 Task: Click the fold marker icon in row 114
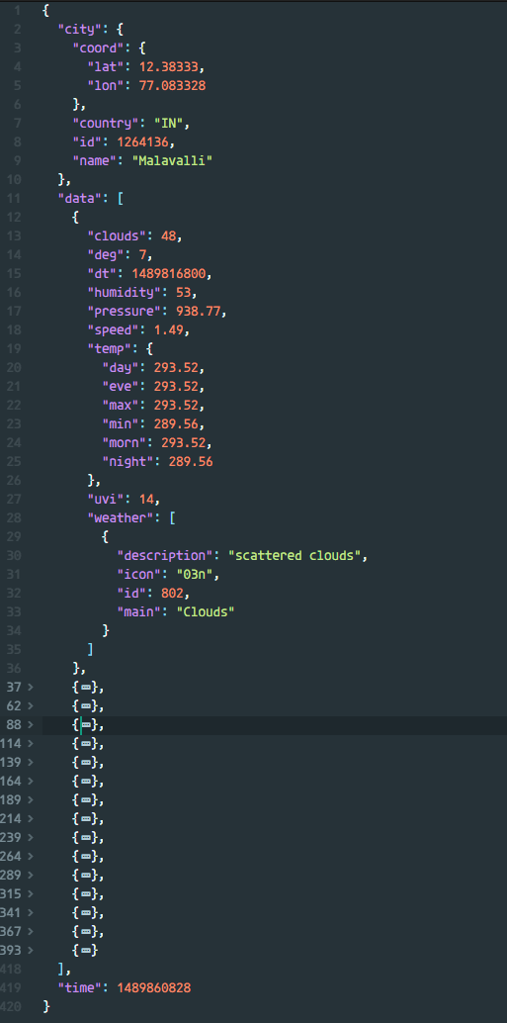[86, 744]
